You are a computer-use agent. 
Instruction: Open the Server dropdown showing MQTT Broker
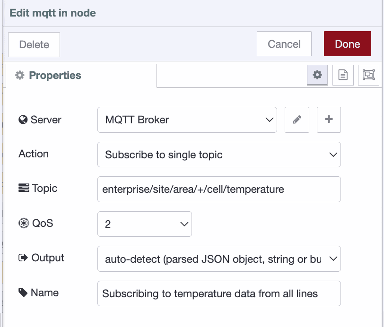187,120
